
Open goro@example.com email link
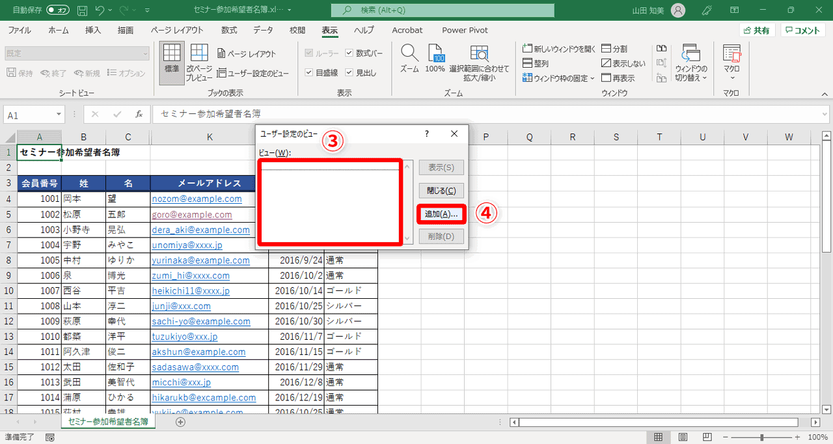click(x=192, y=214)
